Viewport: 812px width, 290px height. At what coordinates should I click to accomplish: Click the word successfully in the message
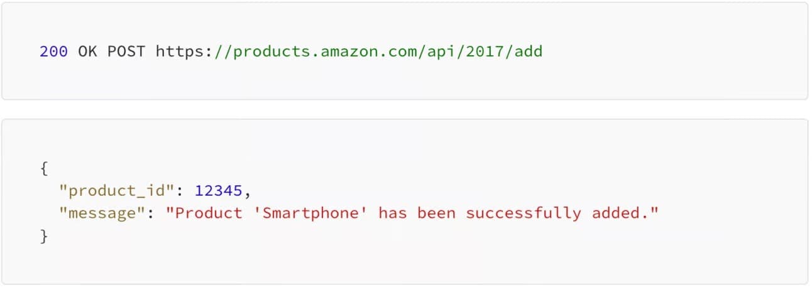pyautogui.click(x=524, y=213)
